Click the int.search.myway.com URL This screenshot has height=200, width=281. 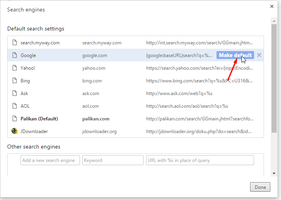(x=199, y=43)
